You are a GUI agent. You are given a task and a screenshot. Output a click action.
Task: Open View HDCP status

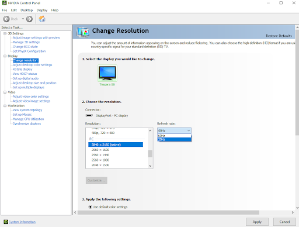(25, 74)
